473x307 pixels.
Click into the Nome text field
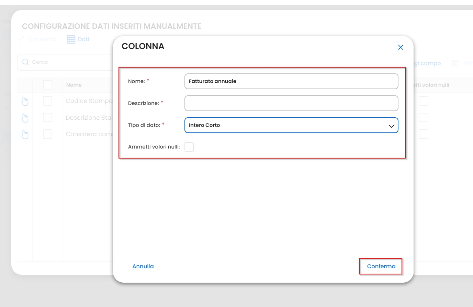point(291,81)
